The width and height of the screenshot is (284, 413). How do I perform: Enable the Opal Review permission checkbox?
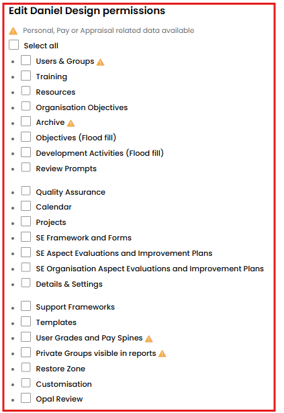(x=26, y=398)
